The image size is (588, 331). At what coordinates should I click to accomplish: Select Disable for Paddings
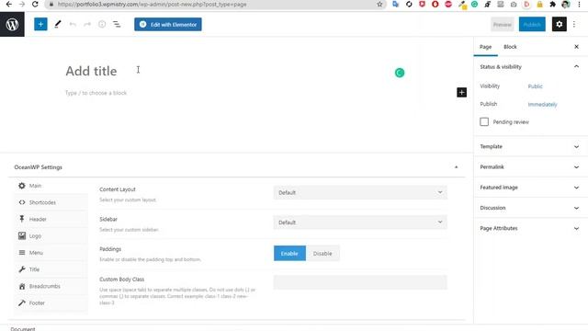[322, 254]
